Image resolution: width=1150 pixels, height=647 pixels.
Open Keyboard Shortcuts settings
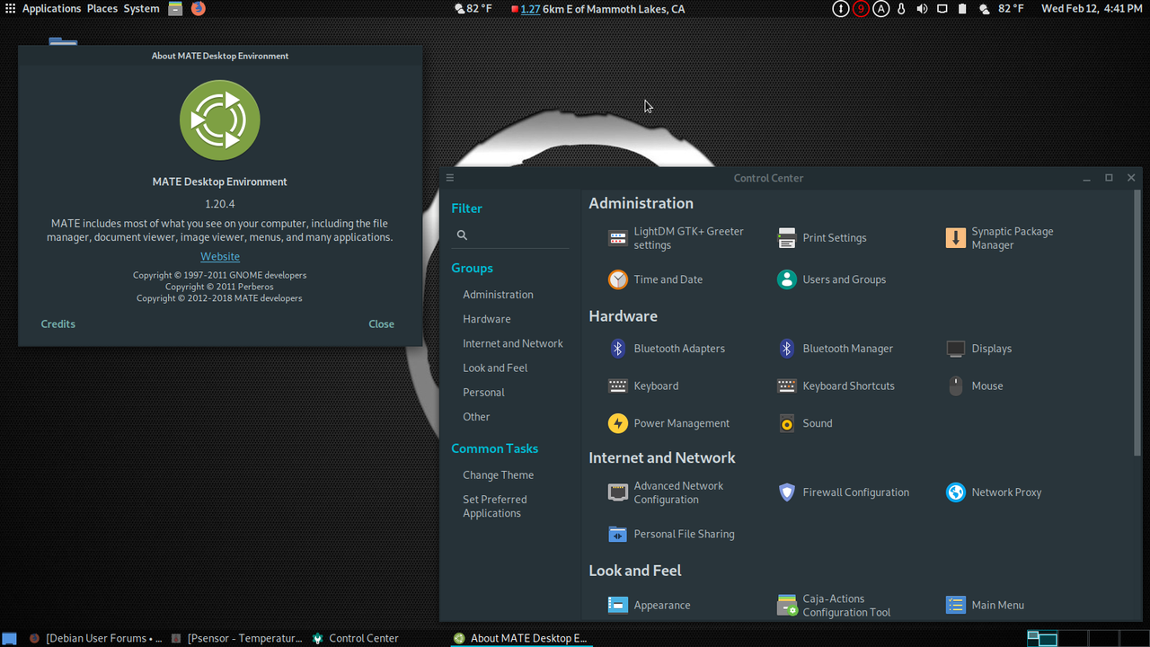point(836,386)
